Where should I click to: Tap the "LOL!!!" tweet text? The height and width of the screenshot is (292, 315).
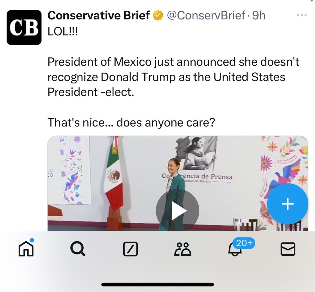pos(63,31)
